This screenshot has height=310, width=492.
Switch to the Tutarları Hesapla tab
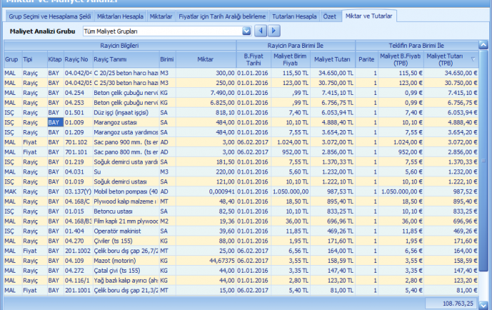click(294, 15)
